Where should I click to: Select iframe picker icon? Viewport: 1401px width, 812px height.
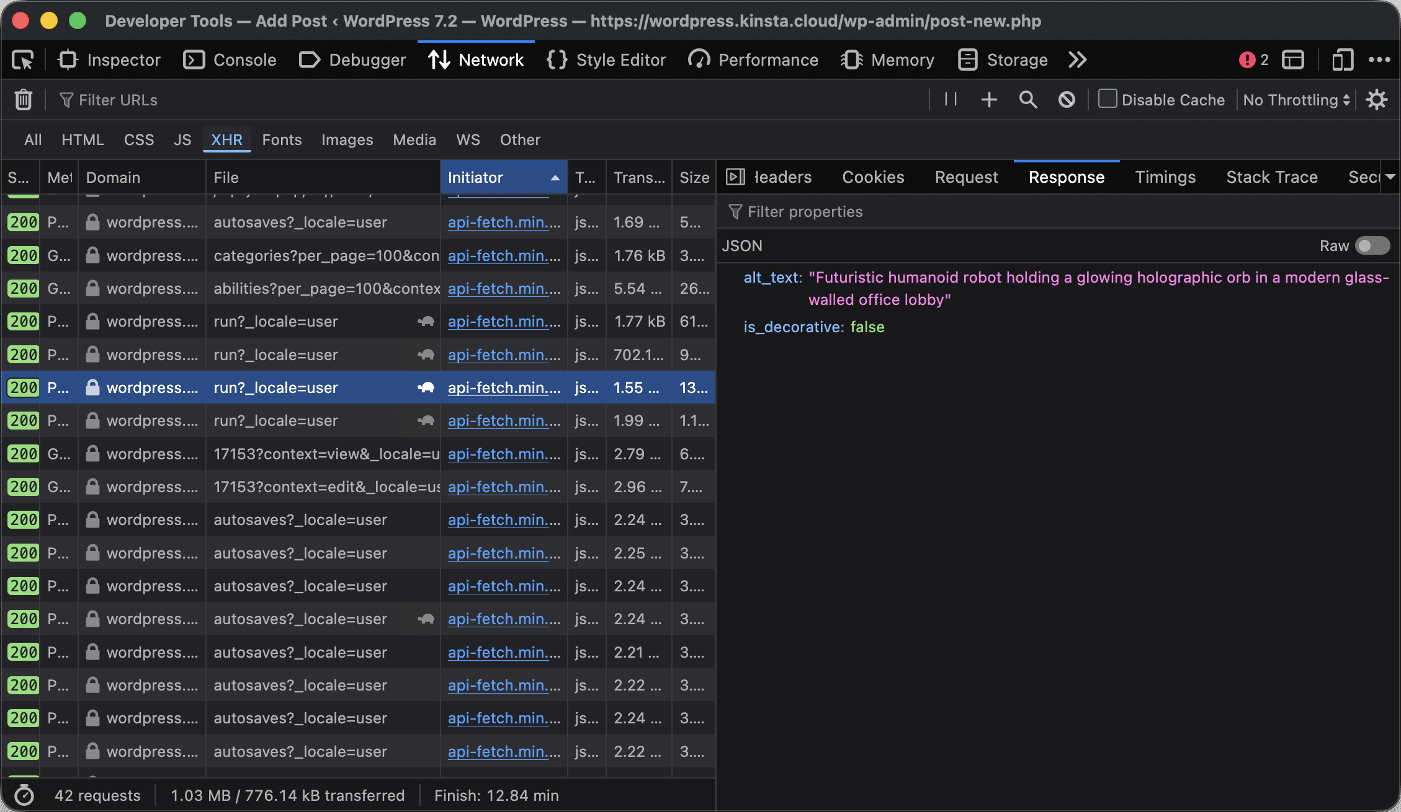click(1293, 60)
